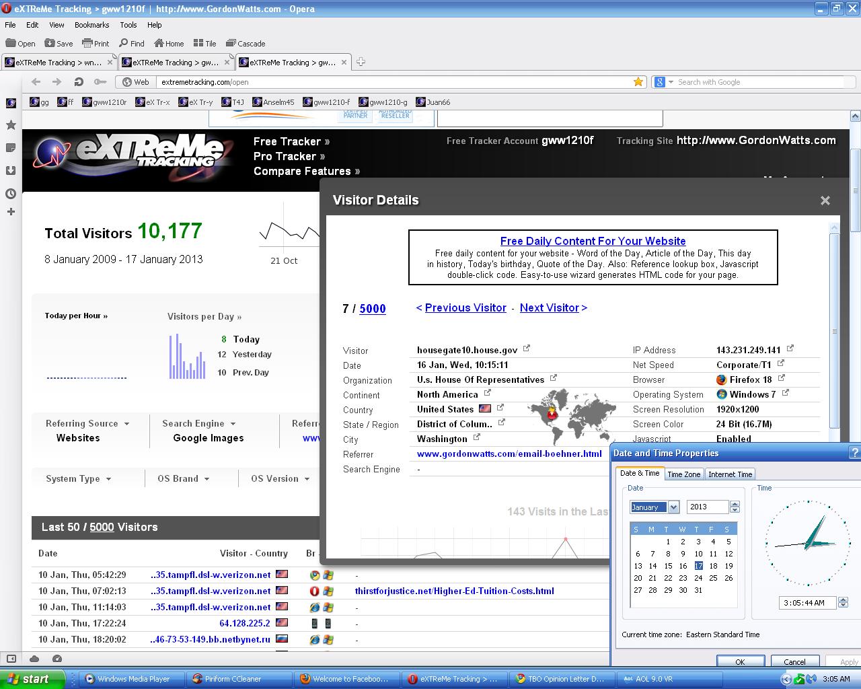Open the Edit menu

32,25
